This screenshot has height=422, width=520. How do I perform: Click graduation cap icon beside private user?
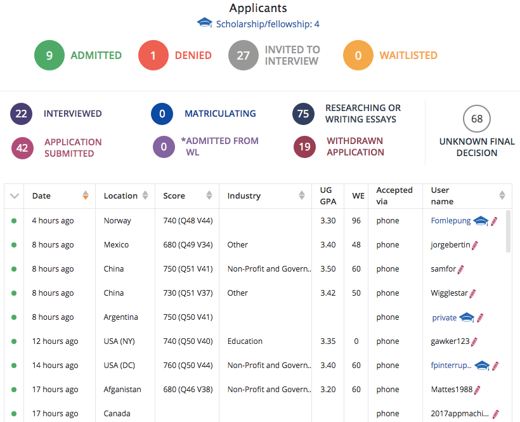[467, 317]
